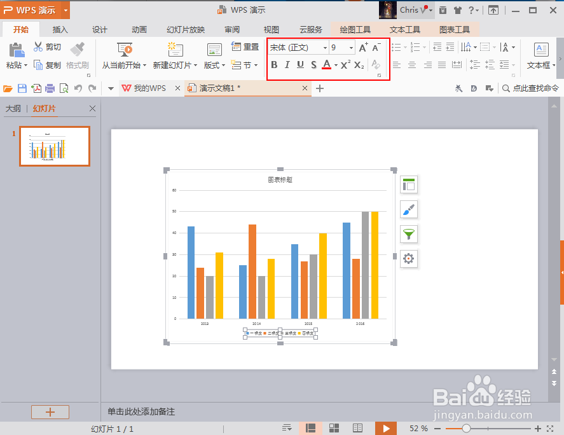Redo the last action
This screenshot has width=564, height=435.
pyautogui.click(x=92, y=88)
